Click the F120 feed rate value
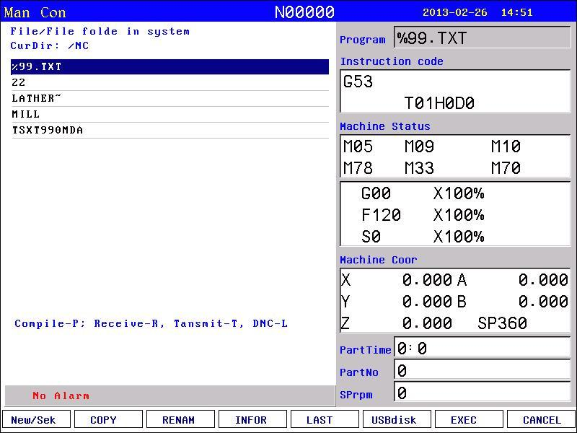Viewport: 577px width, 433px height. (381, 215)
